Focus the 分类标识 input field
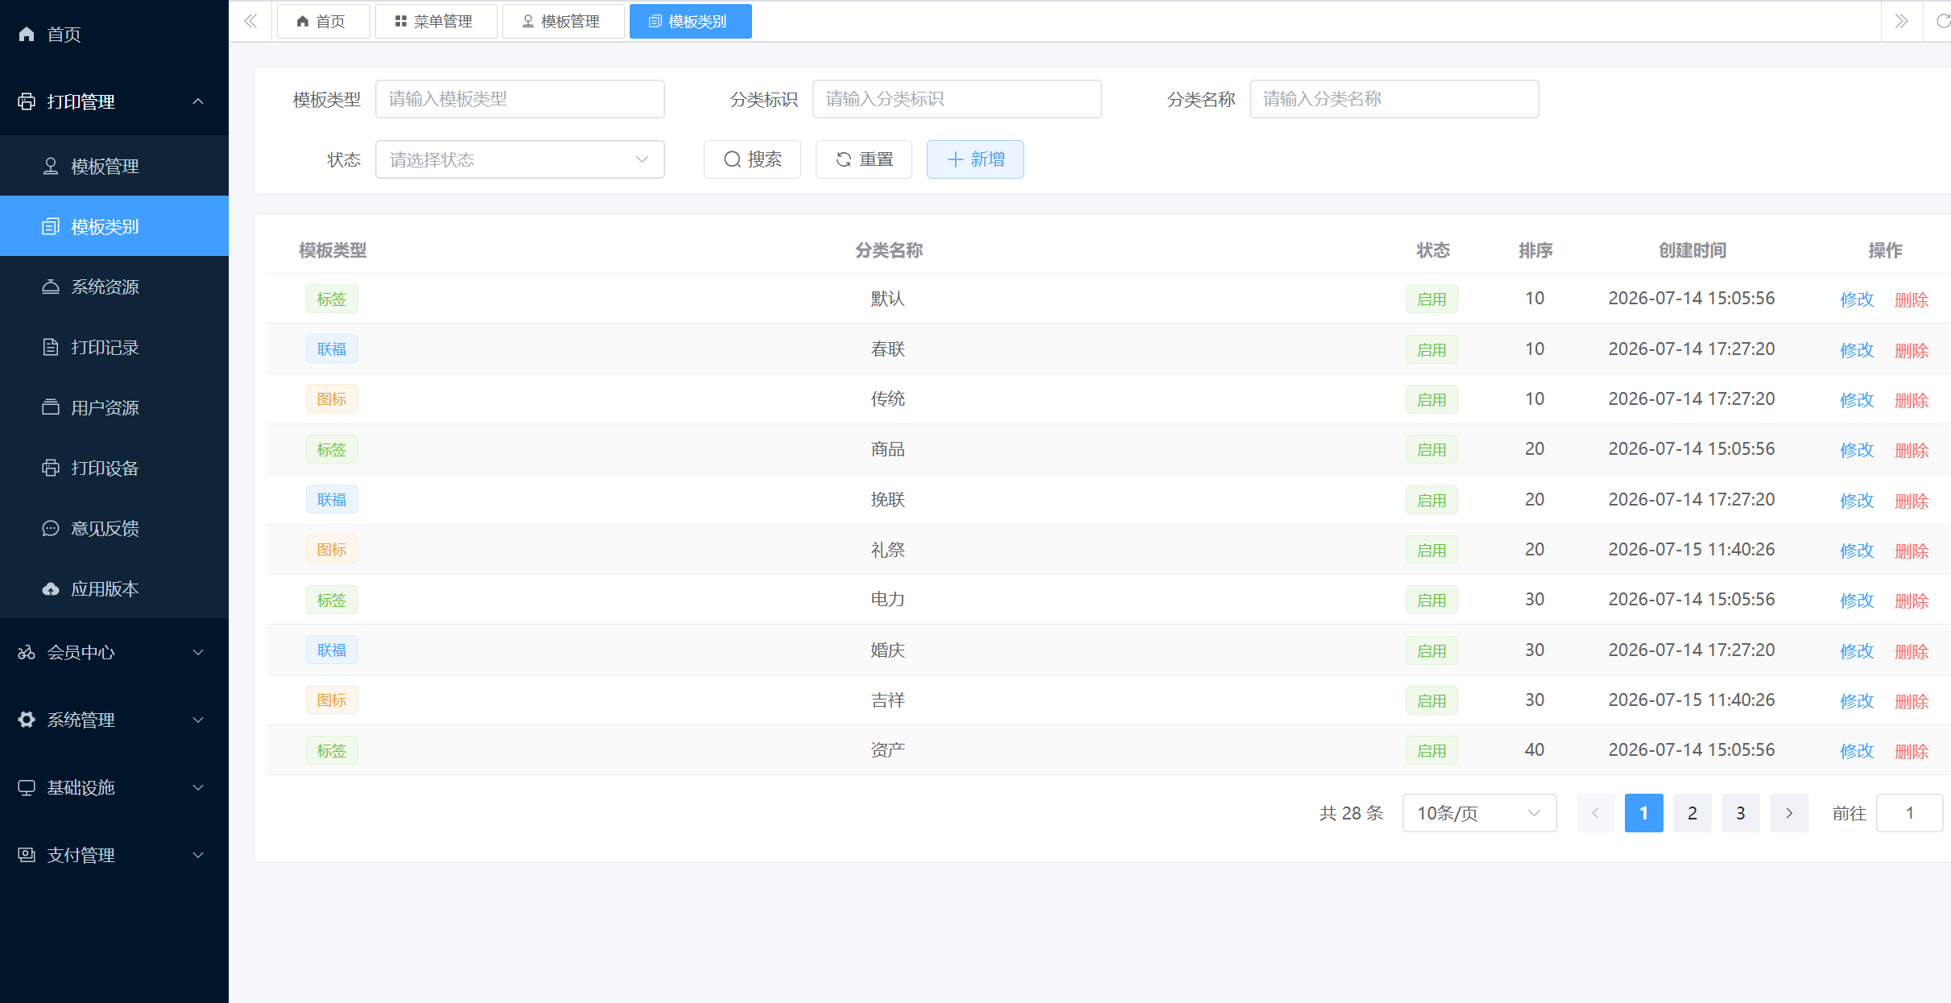This screenshot has height=1003, width=1951. click(957, 99)
